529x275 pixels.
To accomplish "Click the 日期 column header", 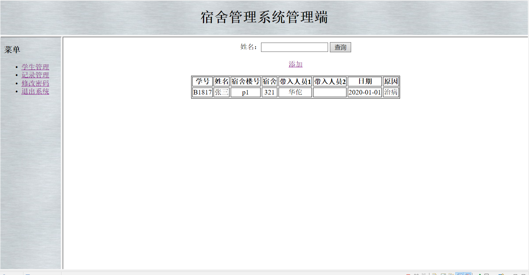I will (x=364, y=81).
